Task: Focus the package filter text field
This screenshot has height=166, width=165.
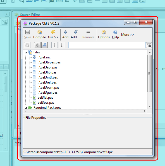Action: (107, 45)
